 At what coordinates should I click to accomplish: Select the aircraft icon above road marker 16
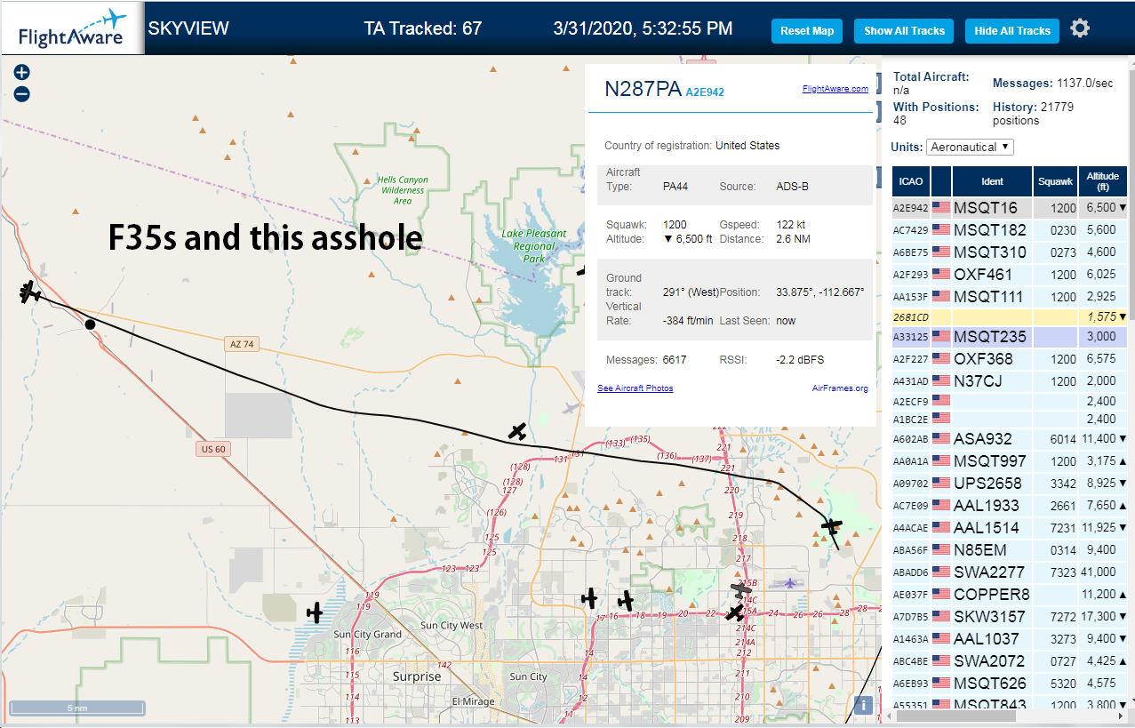(x=589, y=598)
